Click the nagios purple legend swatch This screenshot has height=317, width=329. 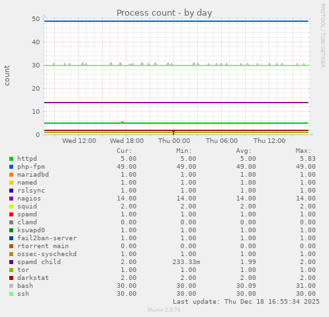click(x=11, y=199)
